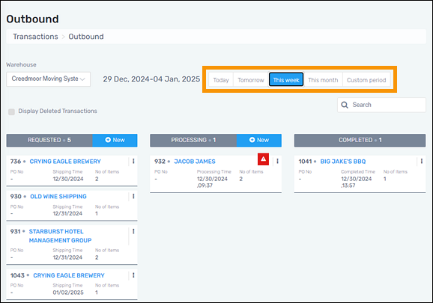The width and height of the screenshot is (433, 303).
Task: Open the Crying Eagle Brewery order 736 link
Action: (x=65, y=162)
